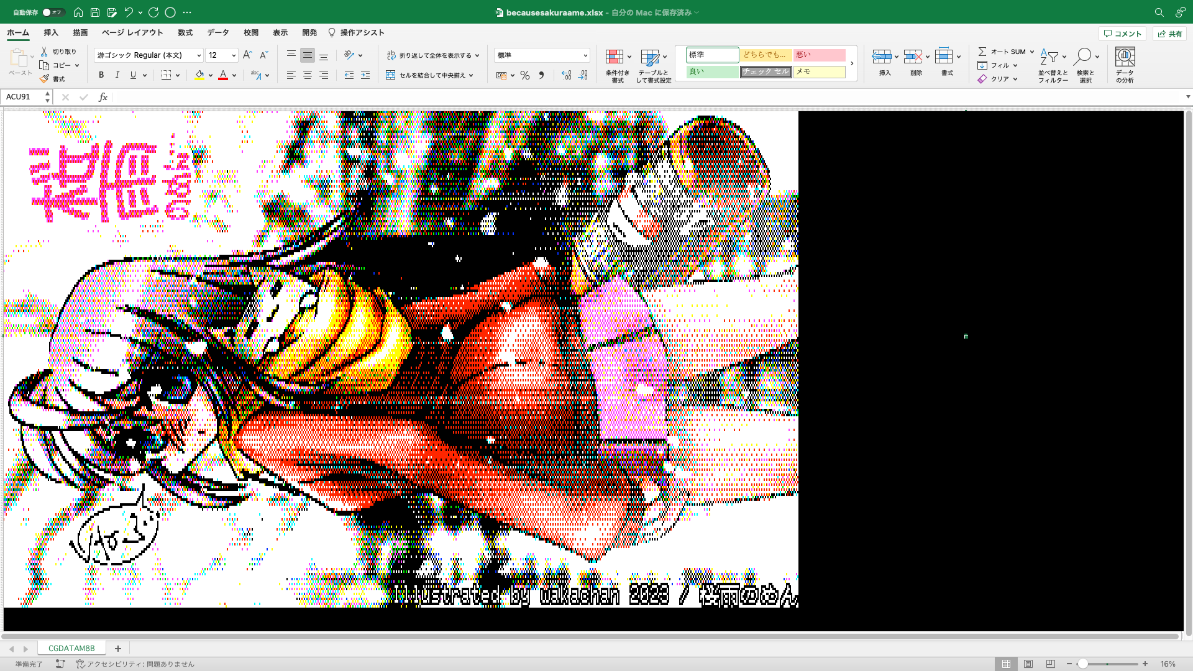
Task: Click Find & Select (検索と選択) icon
Action: 1082,57
